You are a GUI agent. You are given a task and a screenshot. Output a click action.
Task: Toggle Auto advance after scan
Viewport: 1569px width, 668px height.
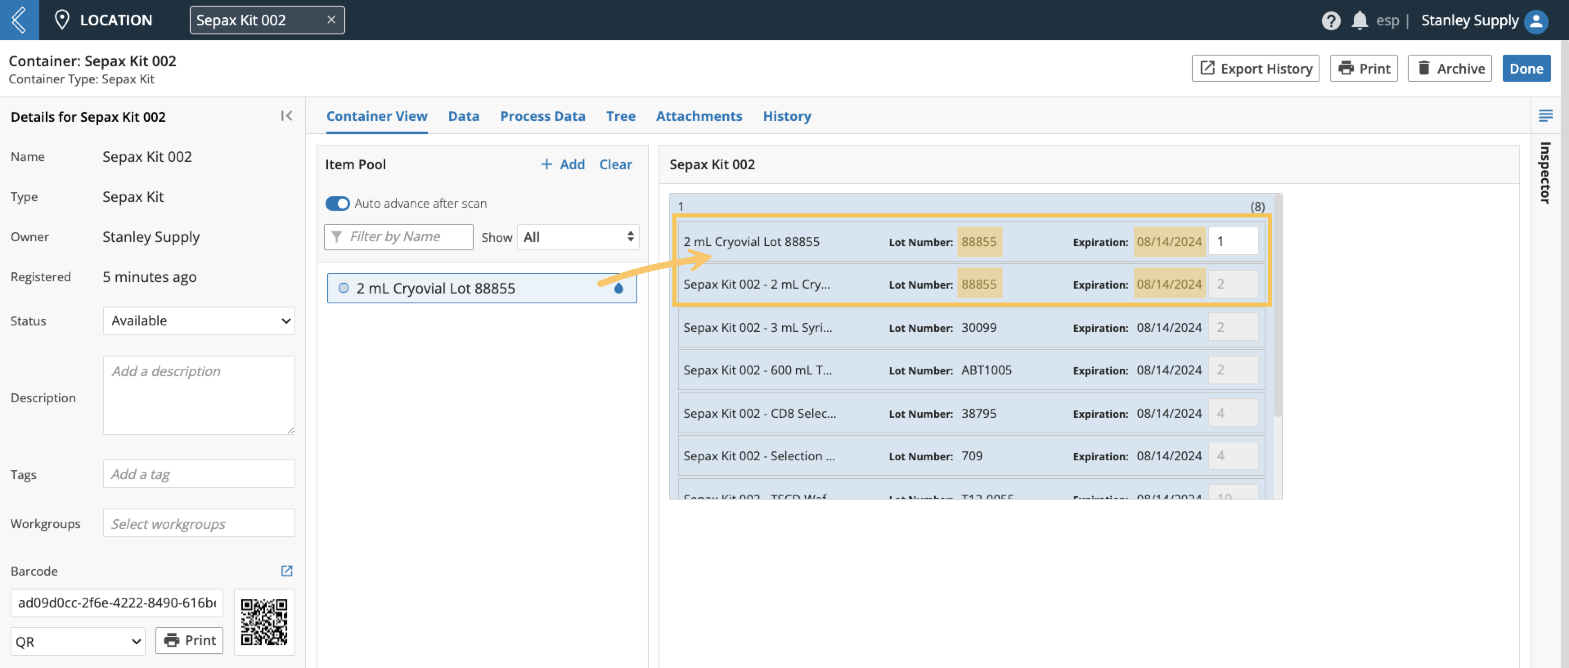pos(337,203)
